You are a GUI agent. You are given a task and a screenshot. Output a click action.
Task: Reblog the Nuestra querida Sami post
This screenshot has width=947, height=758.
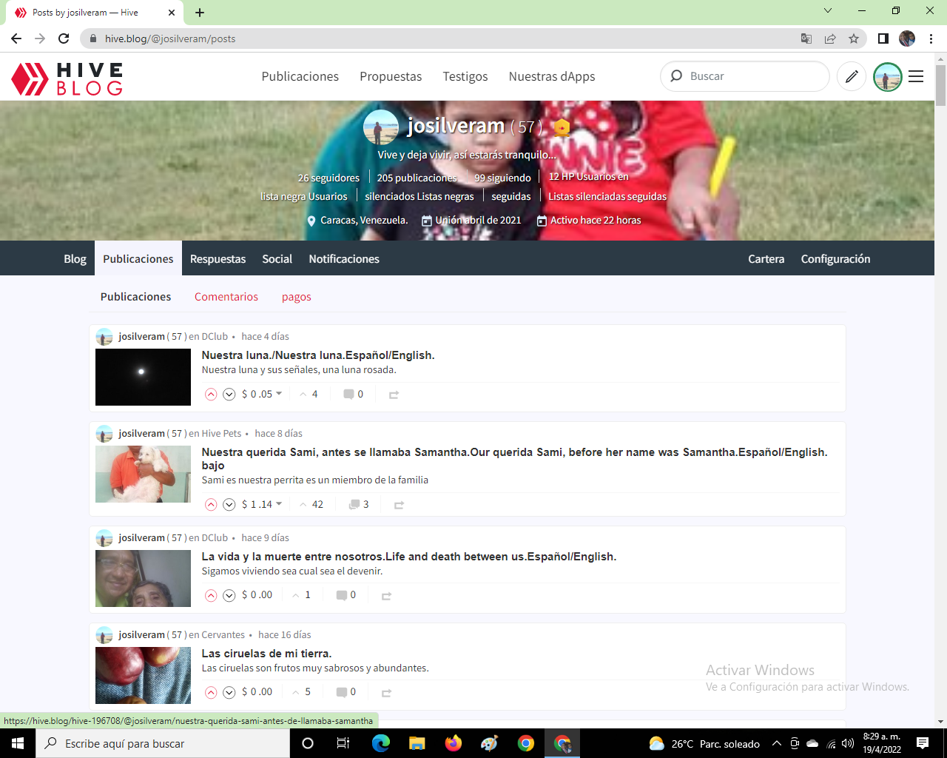[399, 505]
